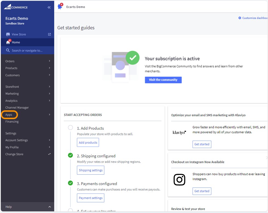Click the Klaviyo logo
This screenshot has width=268, height=213.
point(179,132)
